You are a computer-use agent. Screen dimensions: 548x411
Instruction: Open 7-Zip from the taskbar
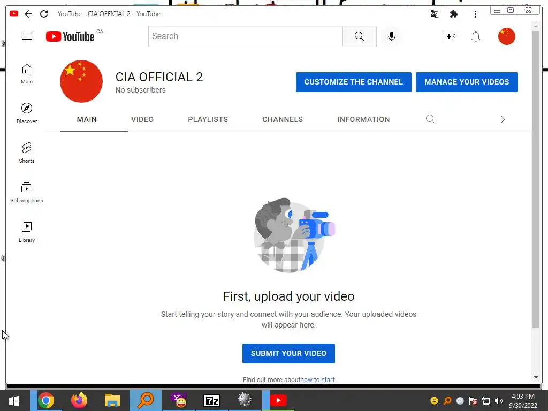click(x=212, y=400)
